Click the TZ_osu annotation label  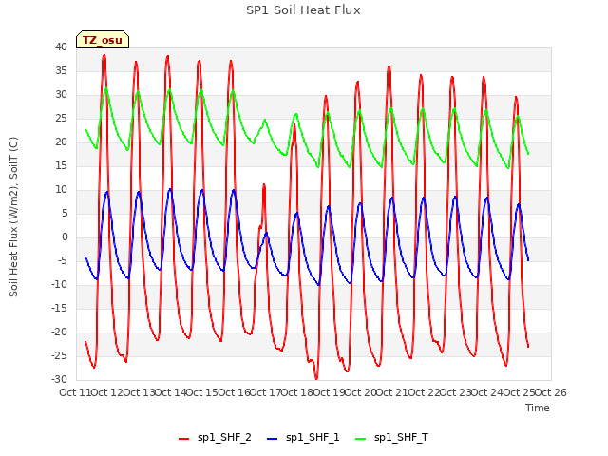click(x=103, y=40)
